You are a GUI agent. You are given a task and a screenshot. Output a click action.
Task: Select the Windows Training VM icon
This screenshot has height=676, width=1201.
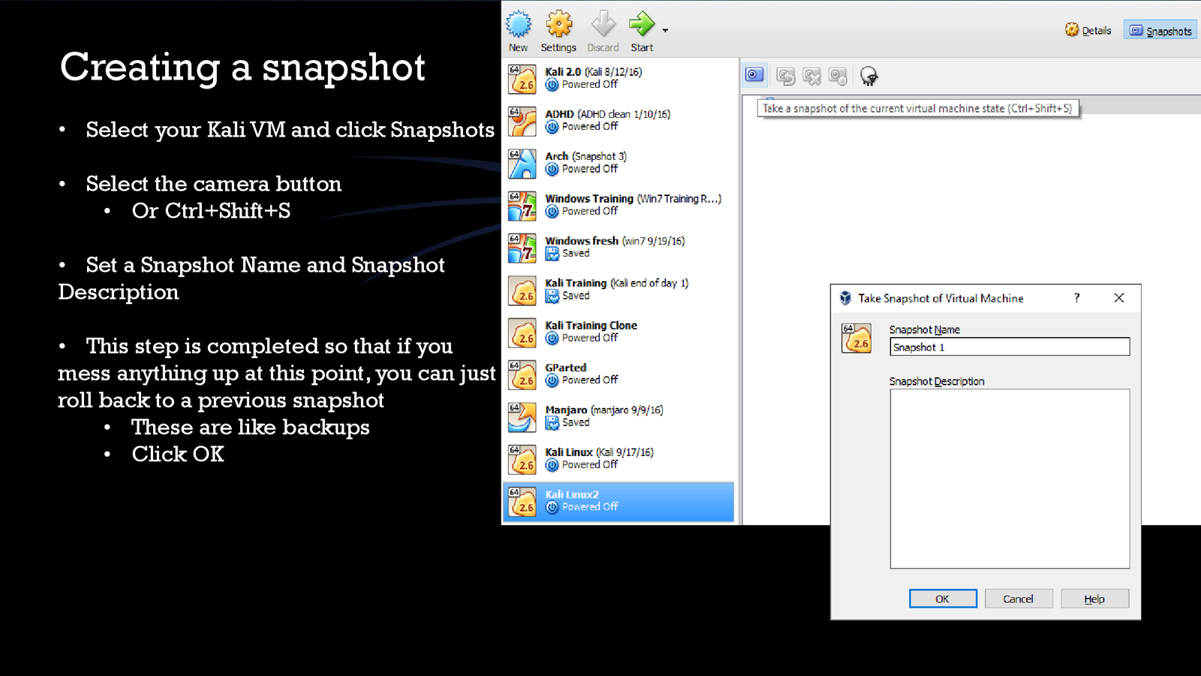click(522, 206)
